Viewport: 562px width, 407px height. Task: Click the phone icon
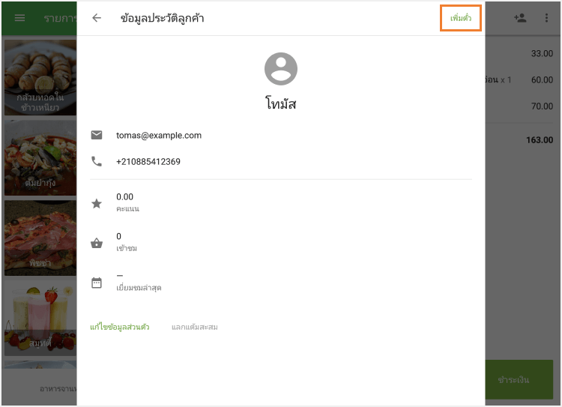[97, 161]
